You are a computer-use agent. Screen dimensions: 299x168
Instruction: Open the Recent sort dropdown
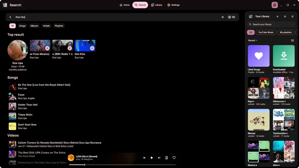[253, 40]
